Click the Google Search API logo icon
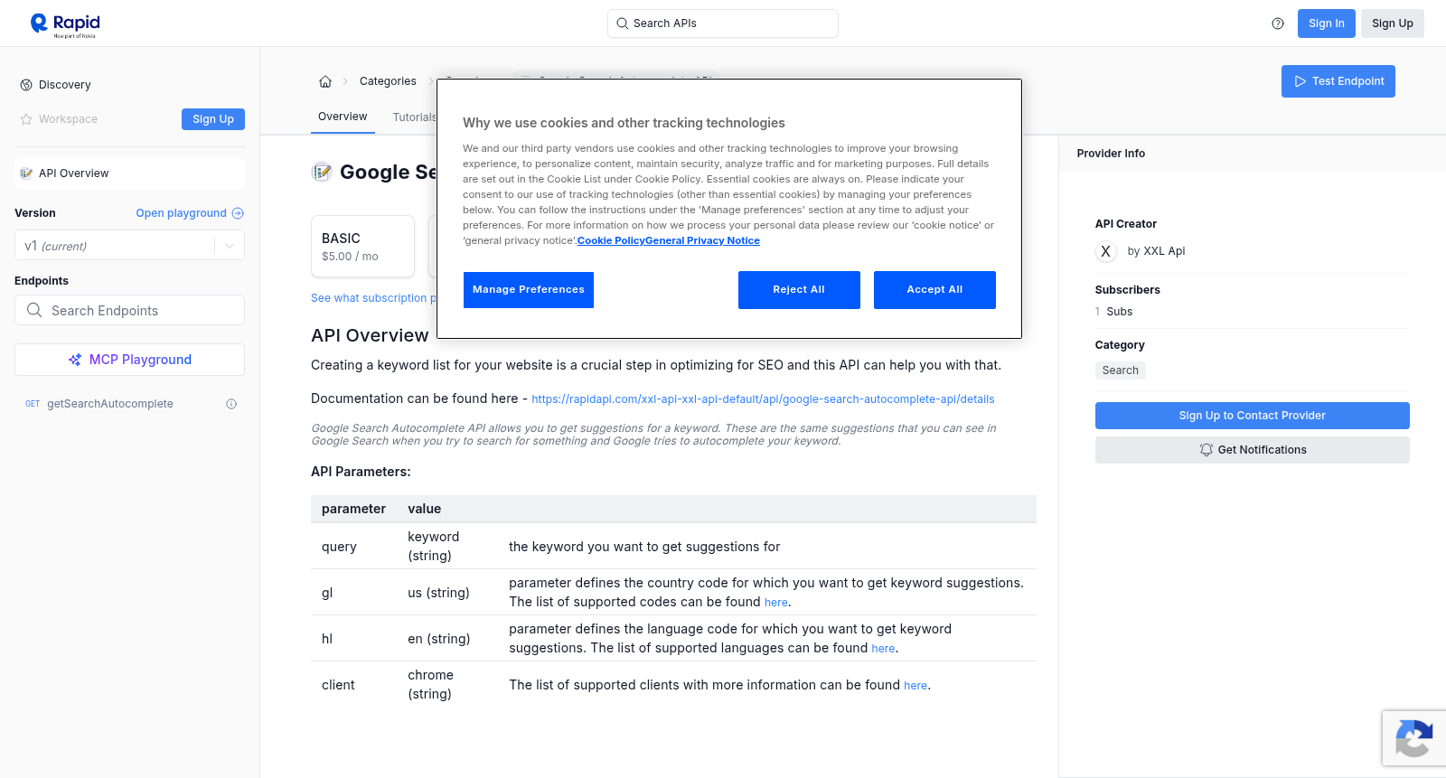The width and height of the screenshot is (1446, 778). [322, 172]
